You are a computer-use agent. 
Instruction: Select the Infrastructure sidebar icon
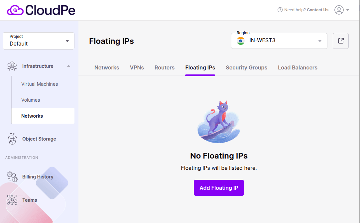coord(12,66)
